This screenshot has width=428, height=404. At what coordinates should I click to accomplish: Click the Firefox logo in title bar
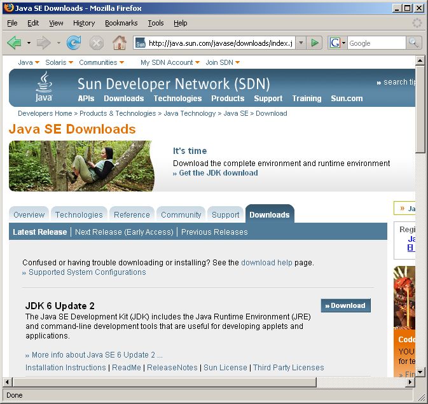[x=9, y=8]
